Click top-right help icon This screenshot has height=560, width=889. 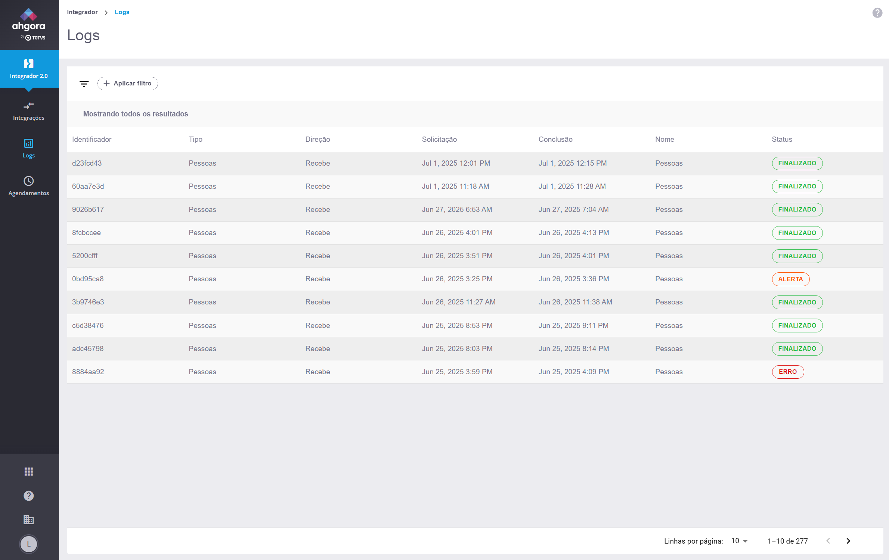click(877, 13)
